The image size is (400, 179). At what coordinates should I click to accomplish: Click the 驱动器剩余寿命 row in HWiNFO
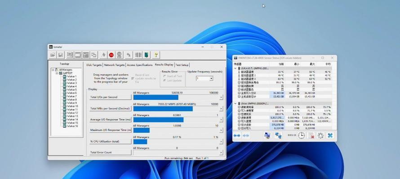click(283, 82)
